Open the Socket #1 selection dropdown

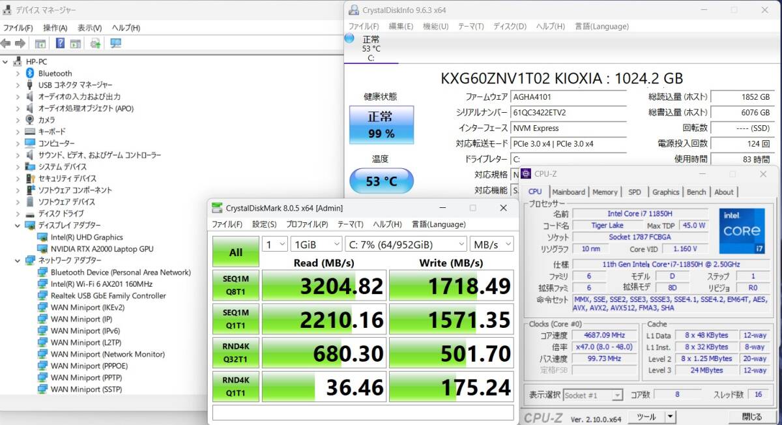(x=592, y=395)
